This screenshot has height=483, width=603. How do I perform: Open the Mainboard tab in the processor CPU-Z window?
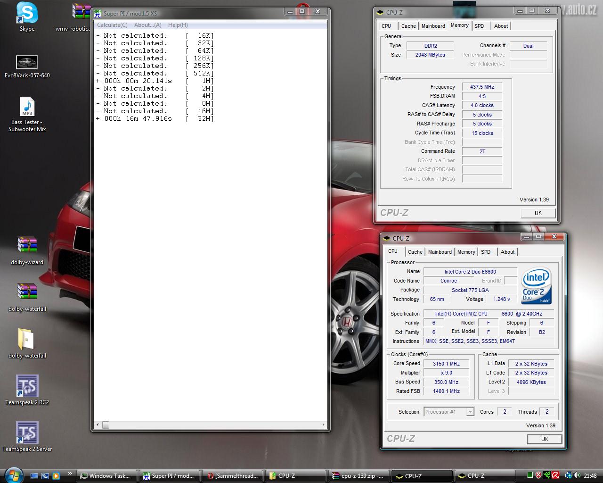click(x=440, y=252)
